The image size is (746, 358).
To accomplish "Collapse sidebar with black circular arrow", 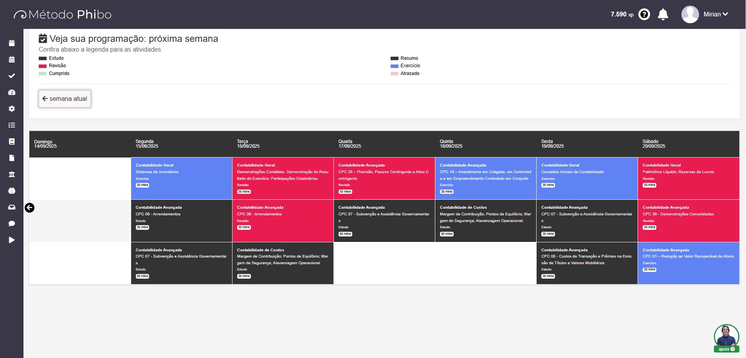I will coord(29,208).
